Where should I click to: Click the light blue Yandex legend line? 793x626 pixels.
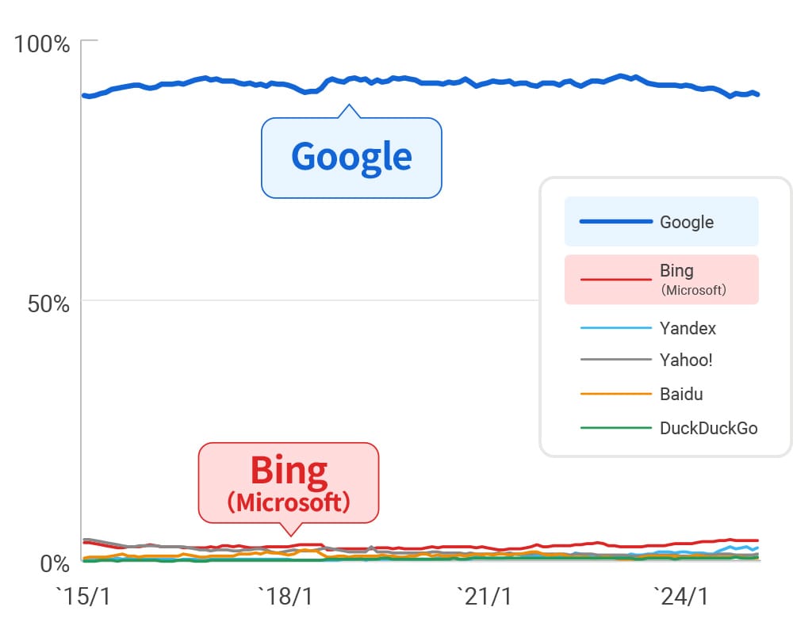pyautogui.click(x=615, y=328)
